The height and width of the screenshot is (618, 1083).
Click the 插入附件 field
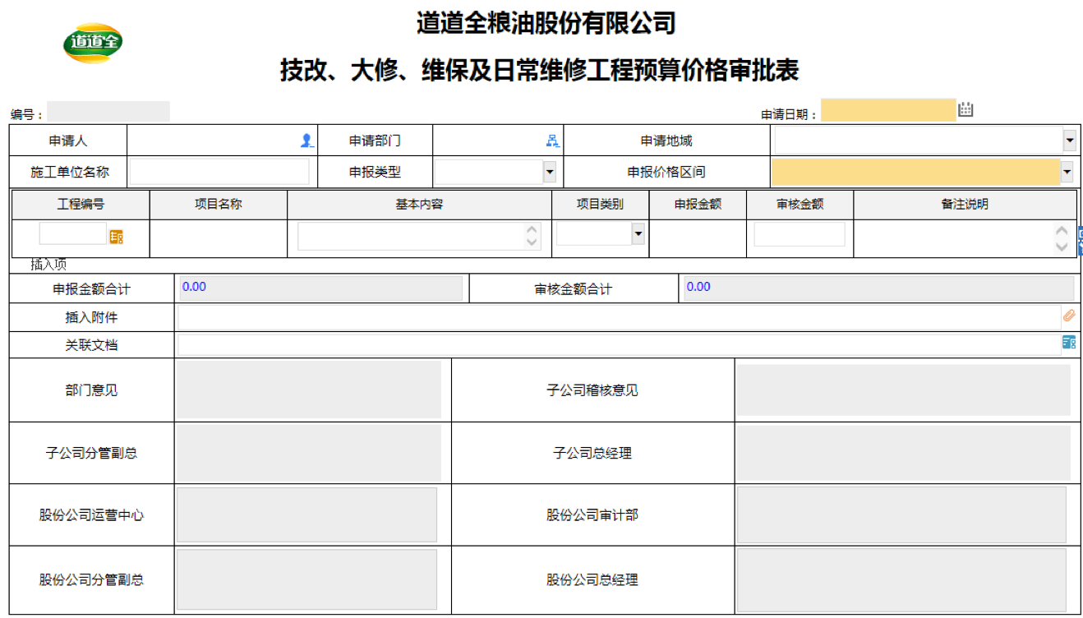coord(619,316)
